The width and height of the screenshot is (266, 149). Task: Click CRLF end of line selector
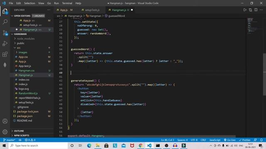[203, 140]
